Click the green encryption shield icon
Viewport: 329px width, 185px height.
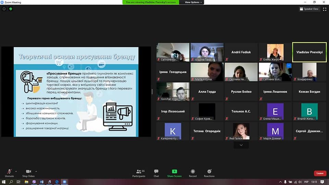11,9
